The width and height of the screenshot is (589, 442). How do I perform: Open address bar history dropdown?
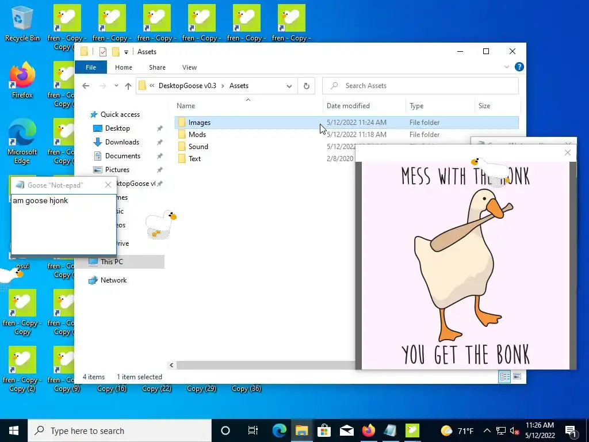pyautogui.click(x=289, y=86)
